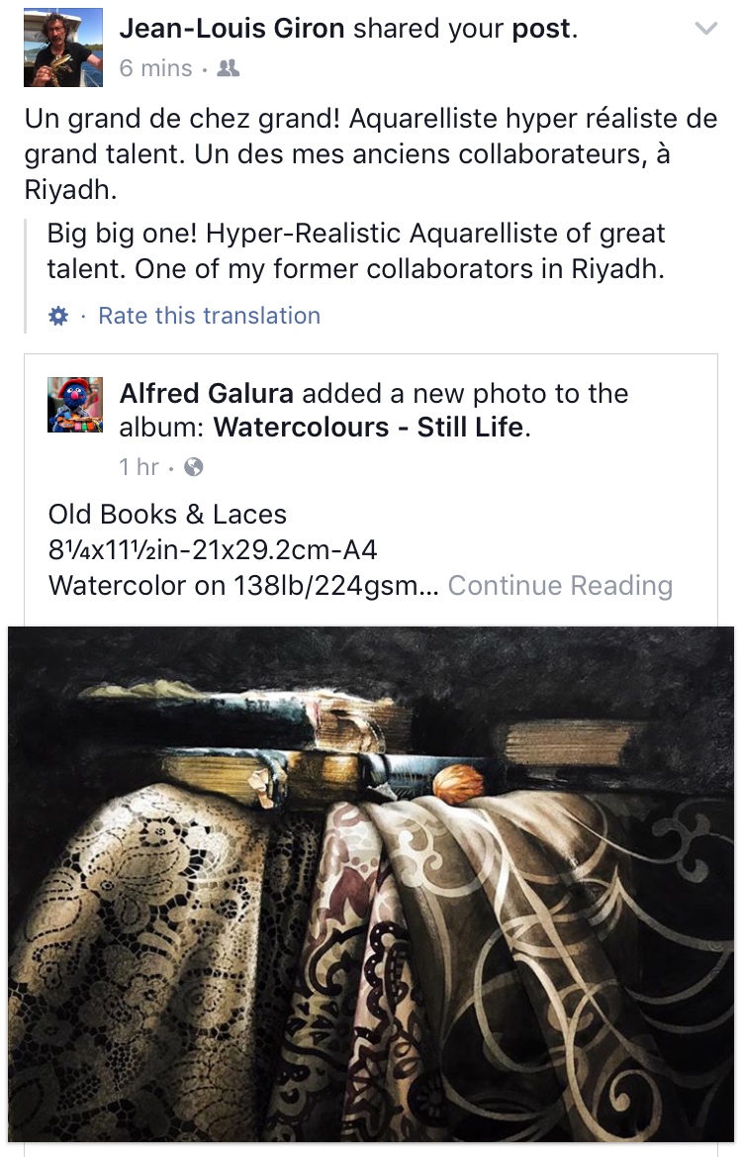Tap the '1 hr' timestamp of shared post
Image resolution: width=742 pixels, height=1157 pixels.
coord(139,467)
